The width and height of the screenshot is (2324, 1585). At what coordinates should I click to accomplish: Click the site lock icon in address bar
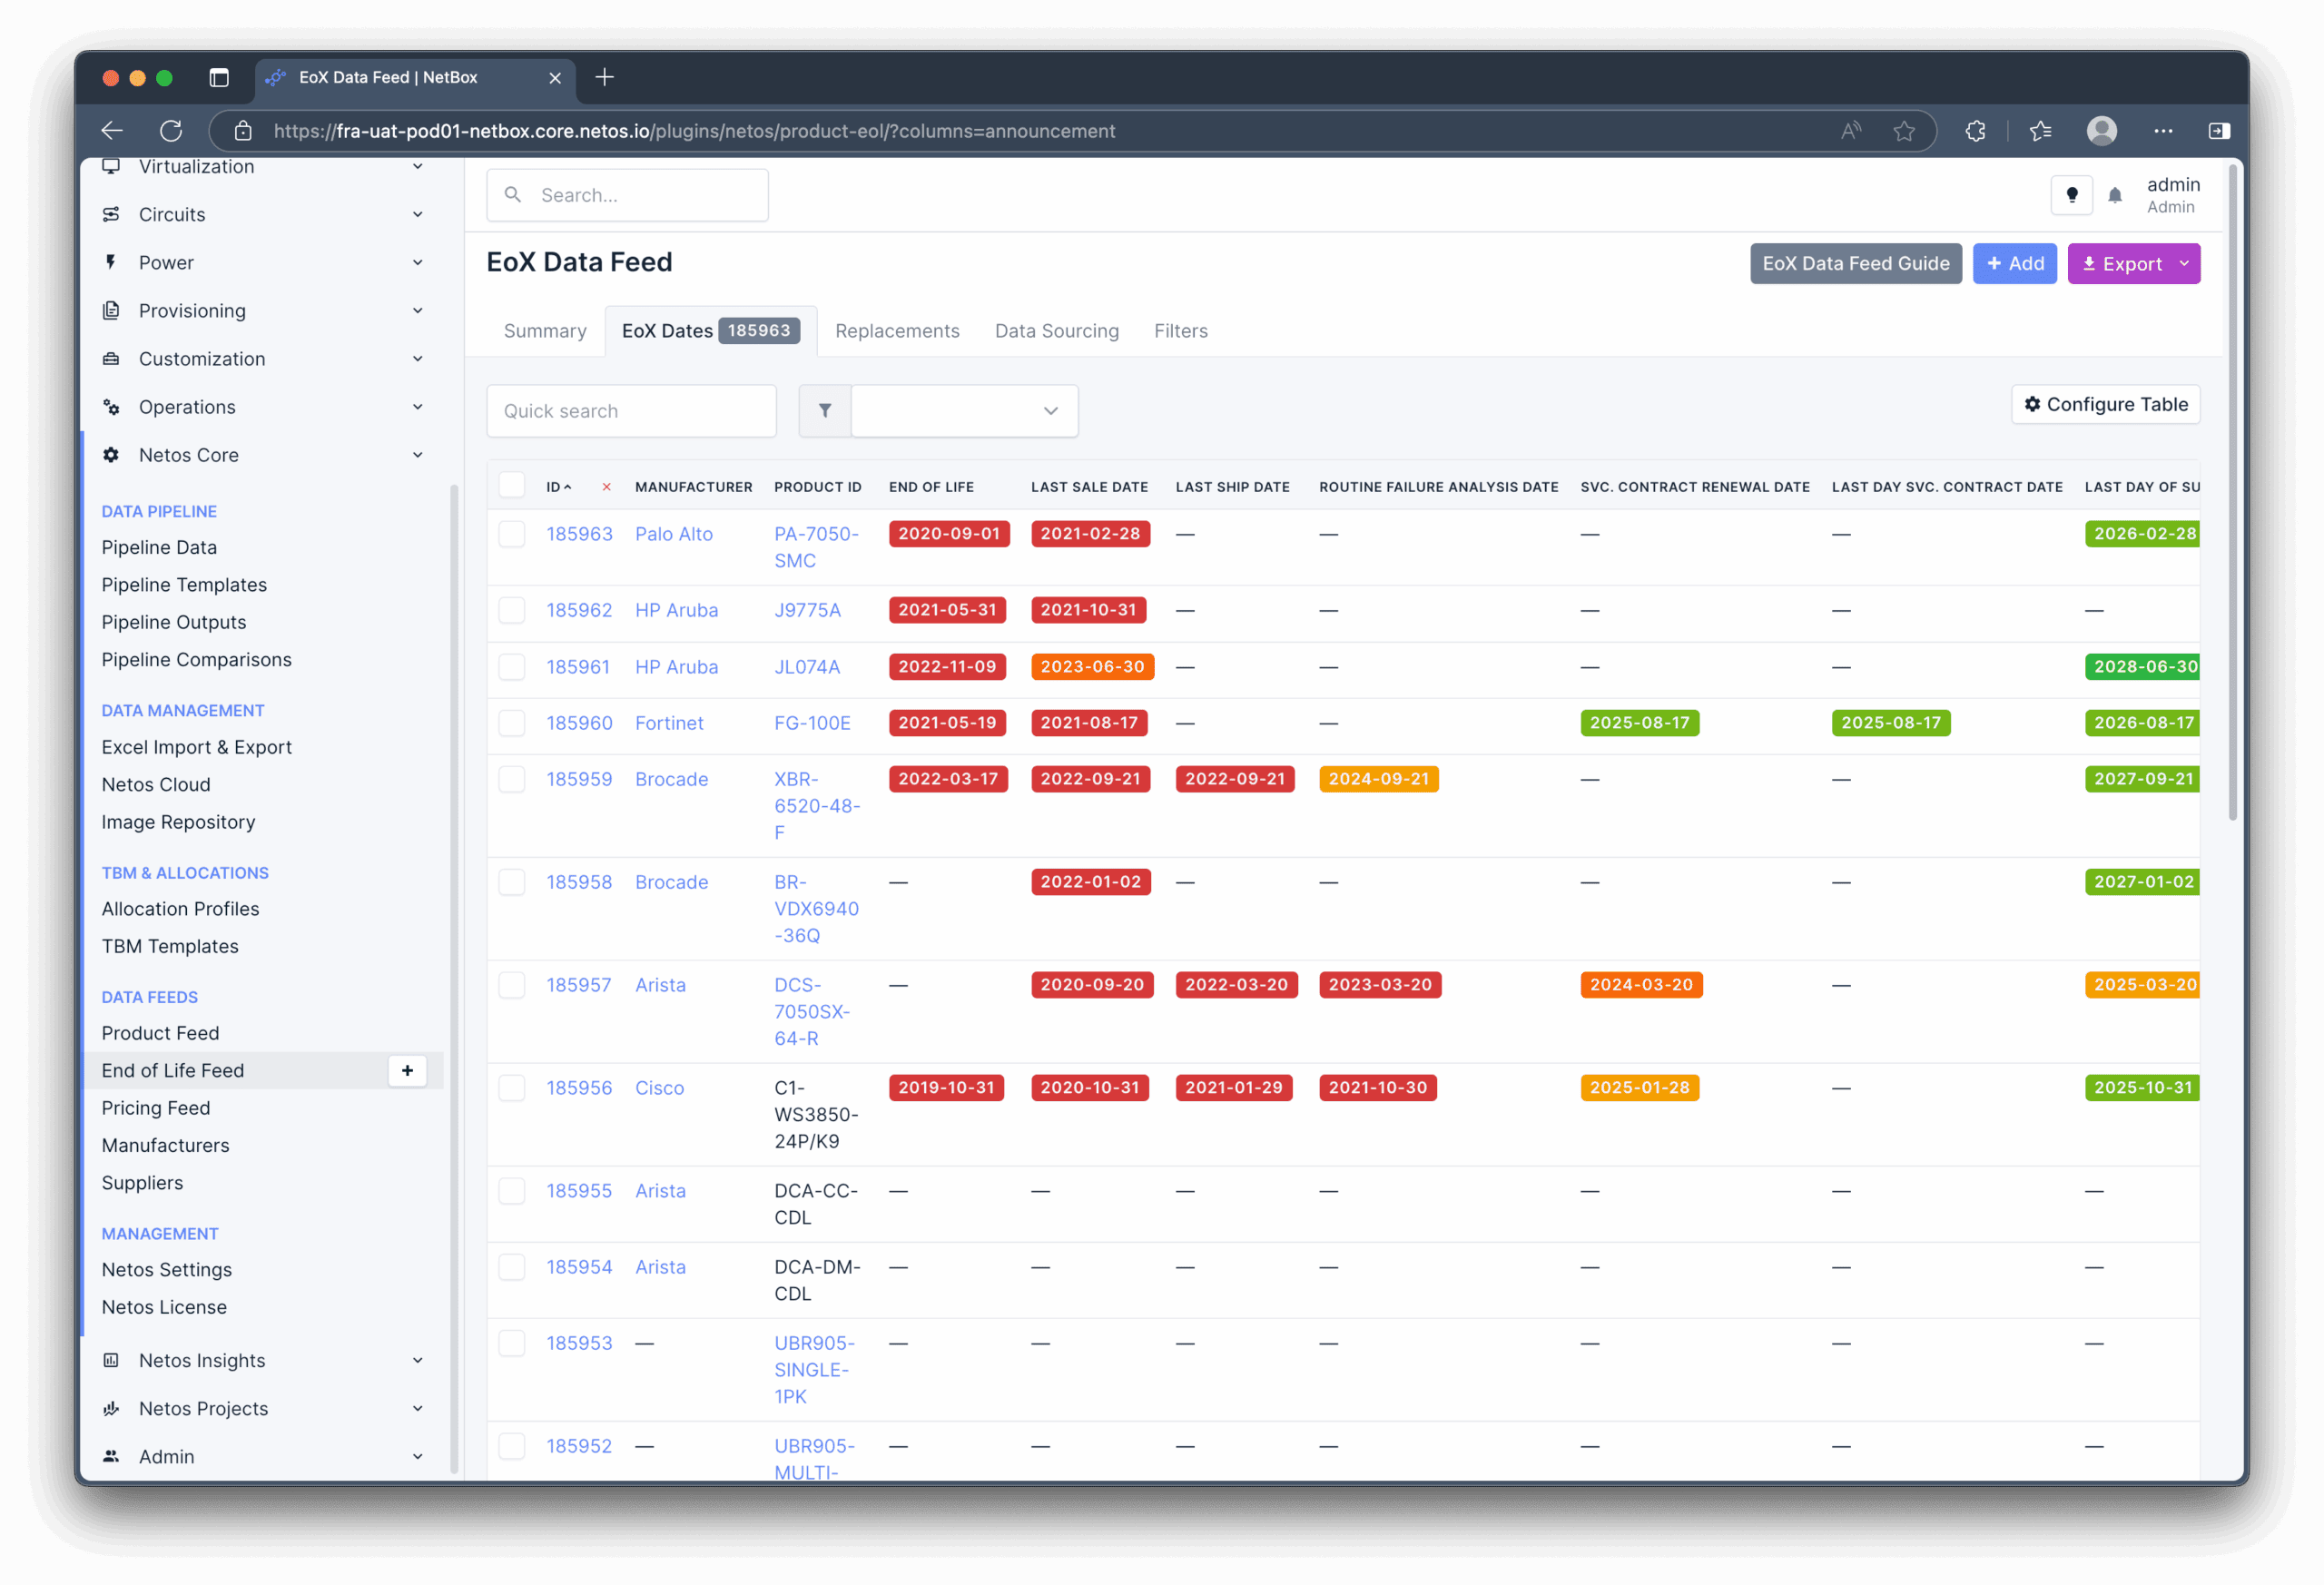[x=243, y=131]
